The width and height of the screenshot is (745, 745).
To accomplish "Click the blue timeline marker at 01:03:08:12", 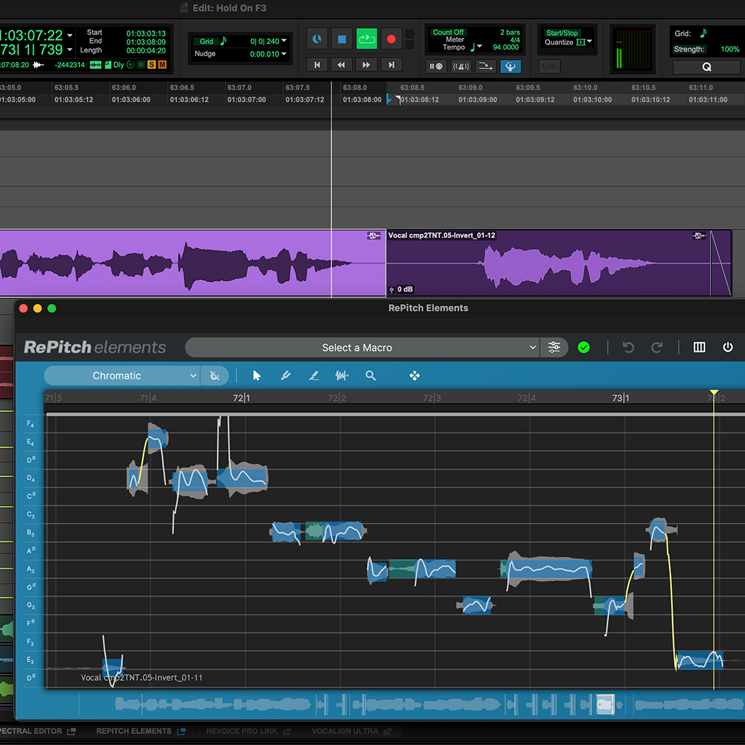I will click(388, 99).
